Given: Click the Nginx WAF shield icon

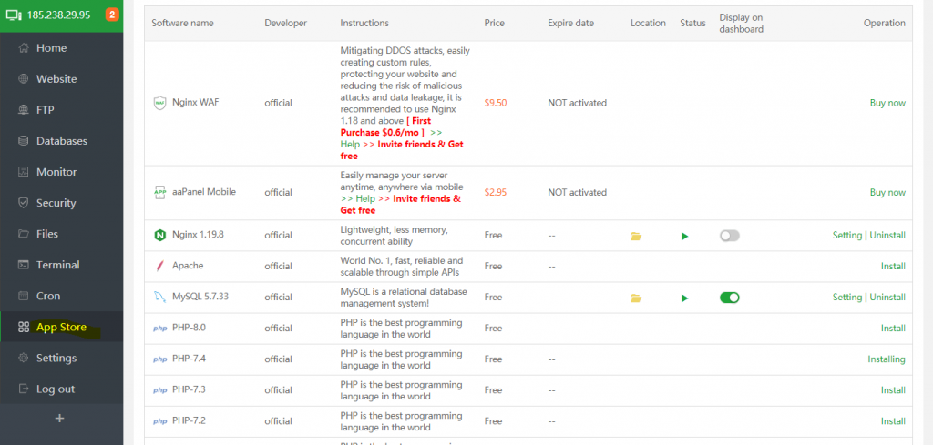Looking at the screenshot, I should coord(159,103).
